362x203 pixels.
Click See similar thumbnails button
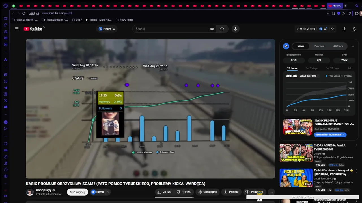click(x=330, y=135)
